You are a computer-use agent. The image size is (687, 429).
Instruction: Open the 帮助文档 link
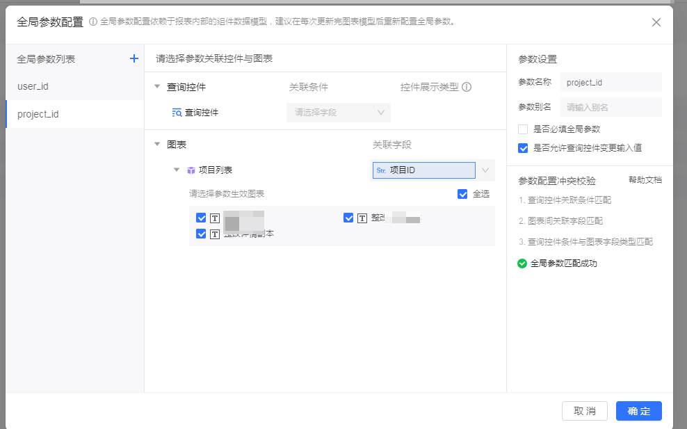click(x=645, y=180)
